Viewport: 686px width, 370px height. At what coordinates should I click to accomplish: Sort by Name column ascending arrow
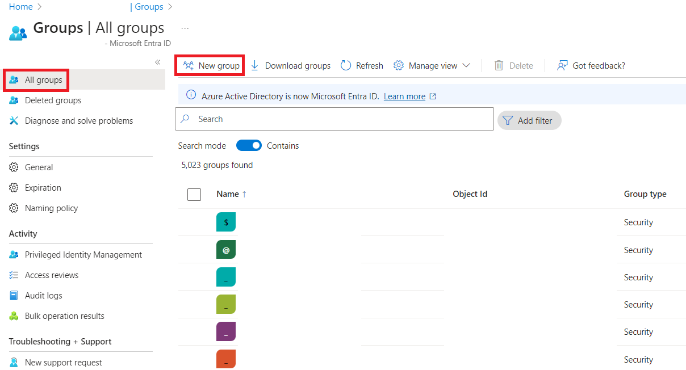point(244,194)
